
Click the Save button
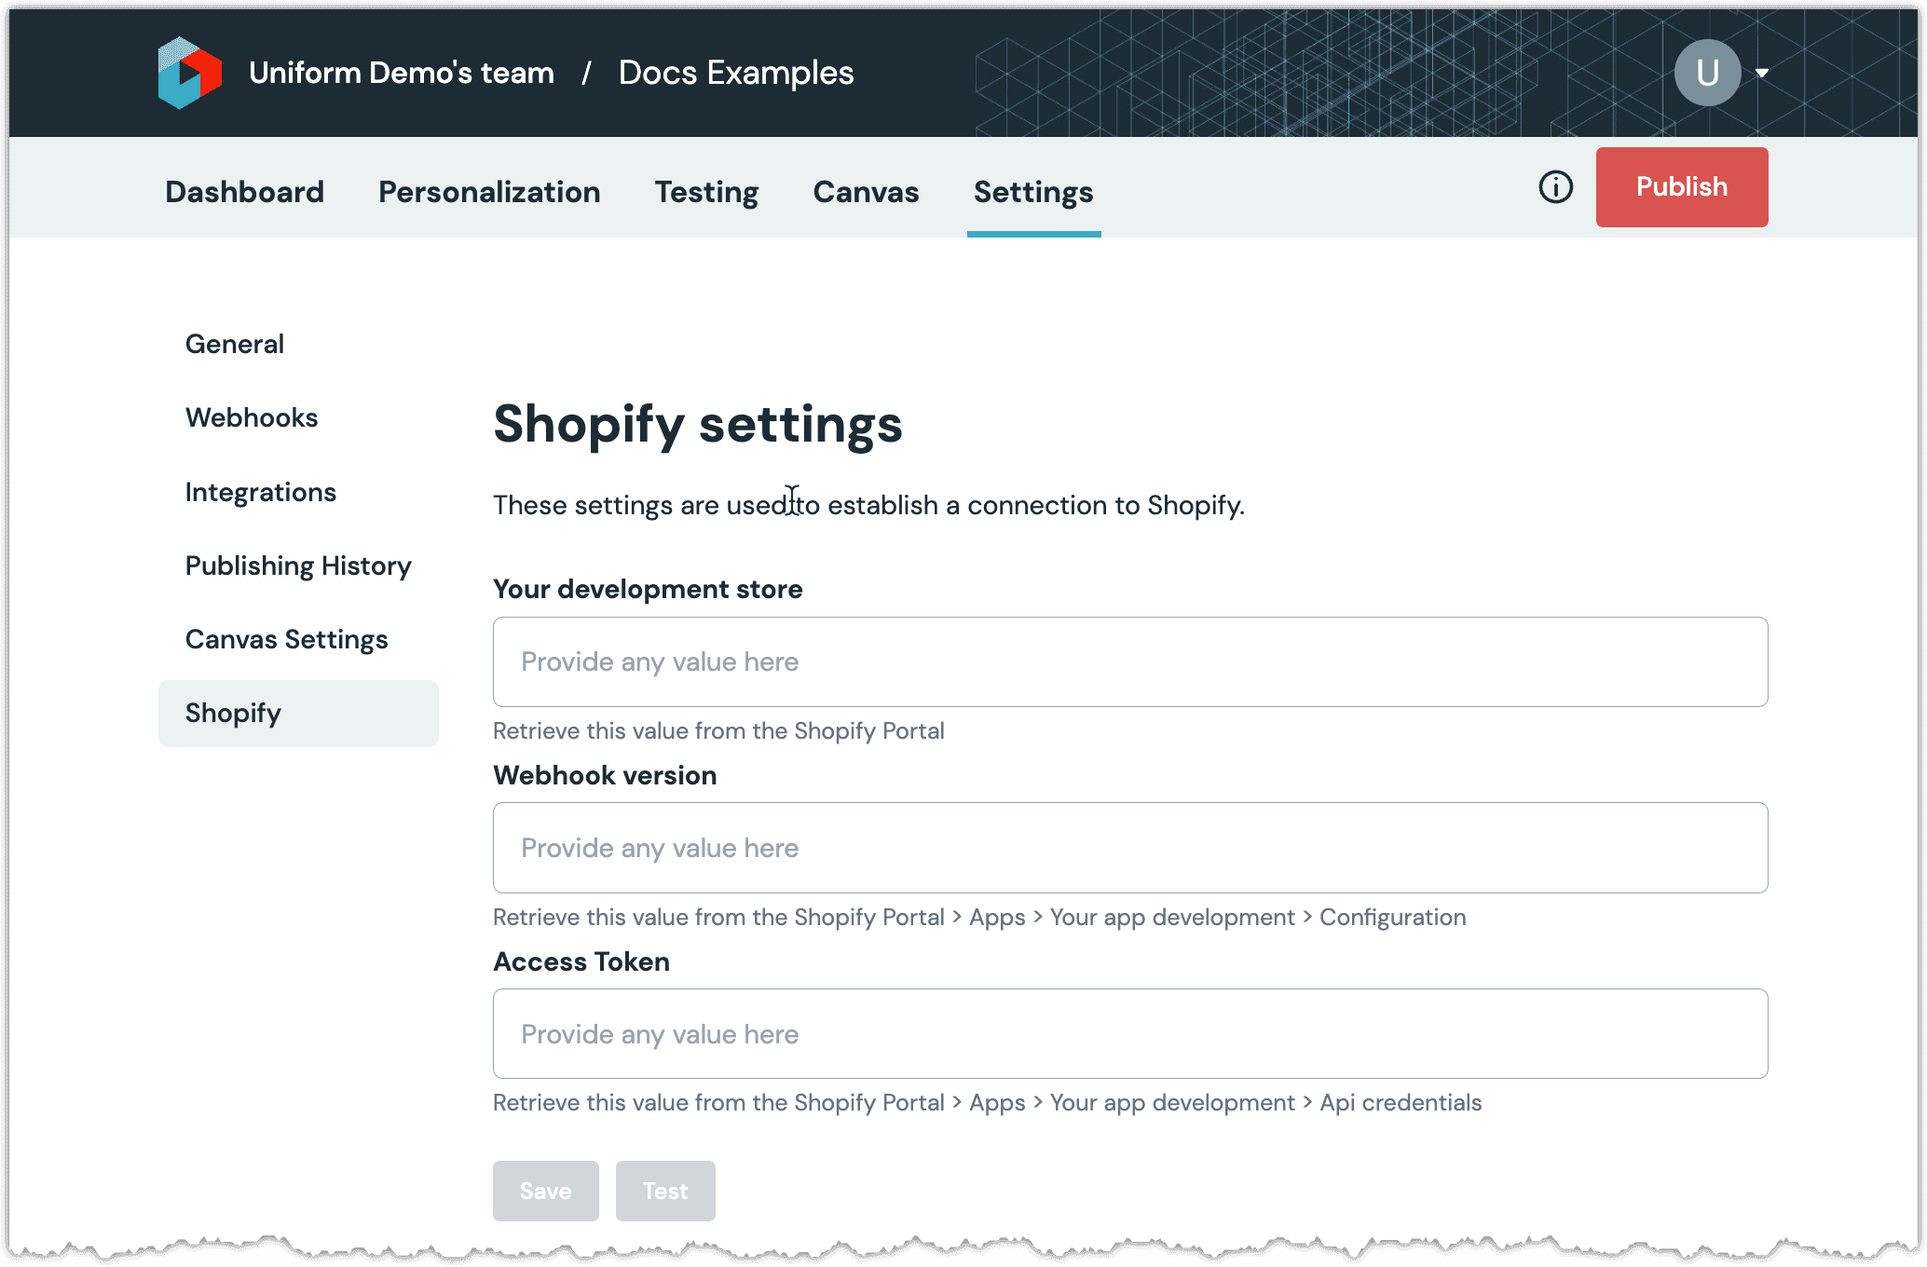[546, 1191]
